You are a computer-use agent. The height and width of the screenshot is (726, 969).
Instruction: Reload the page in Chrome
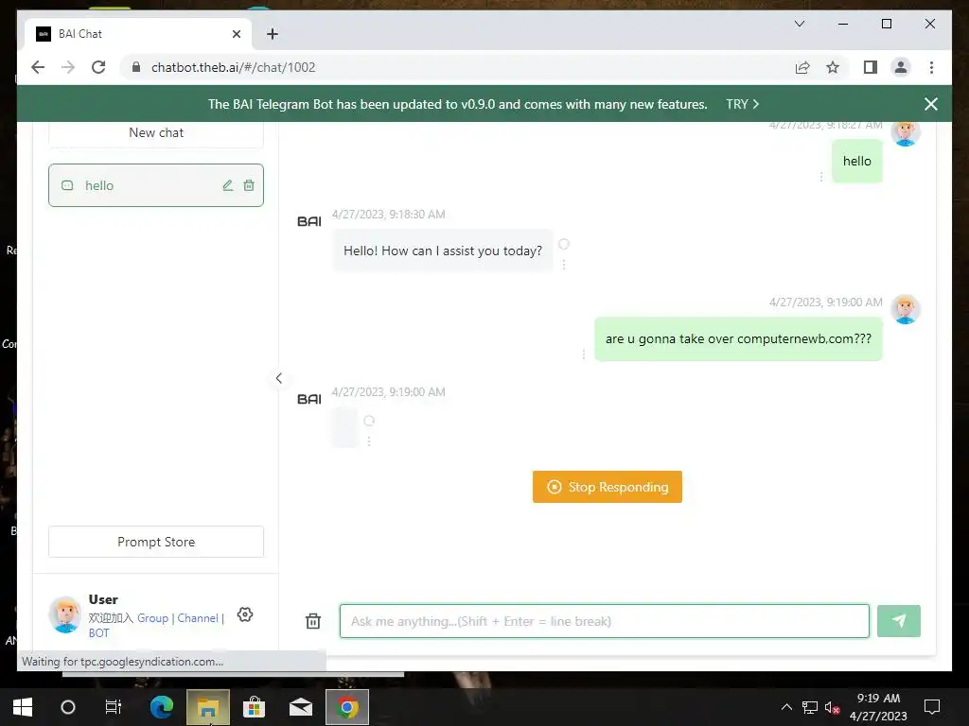[x=98, y=67]
